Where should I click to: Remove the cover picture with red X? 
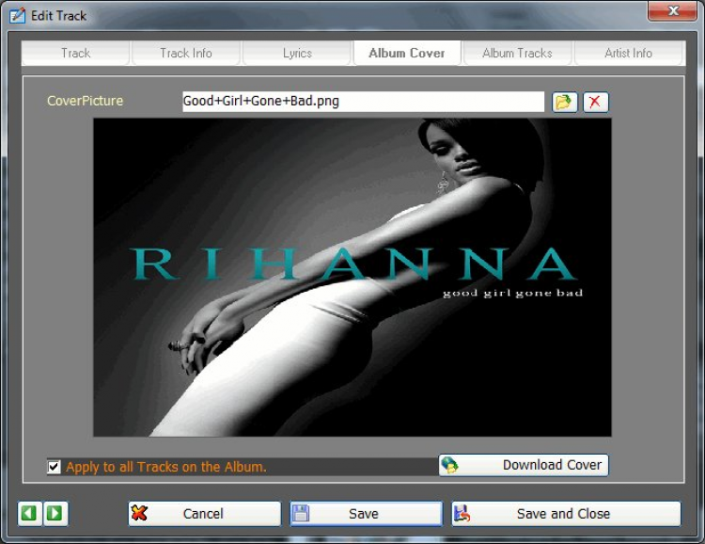[x=596, y=102]
